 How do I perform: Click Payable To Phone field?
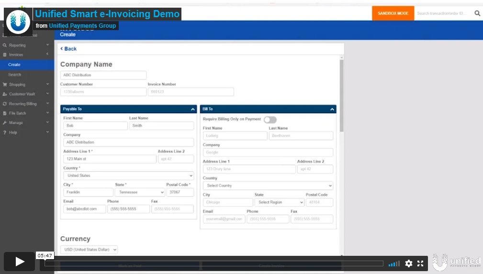click(x=128, y=209)
